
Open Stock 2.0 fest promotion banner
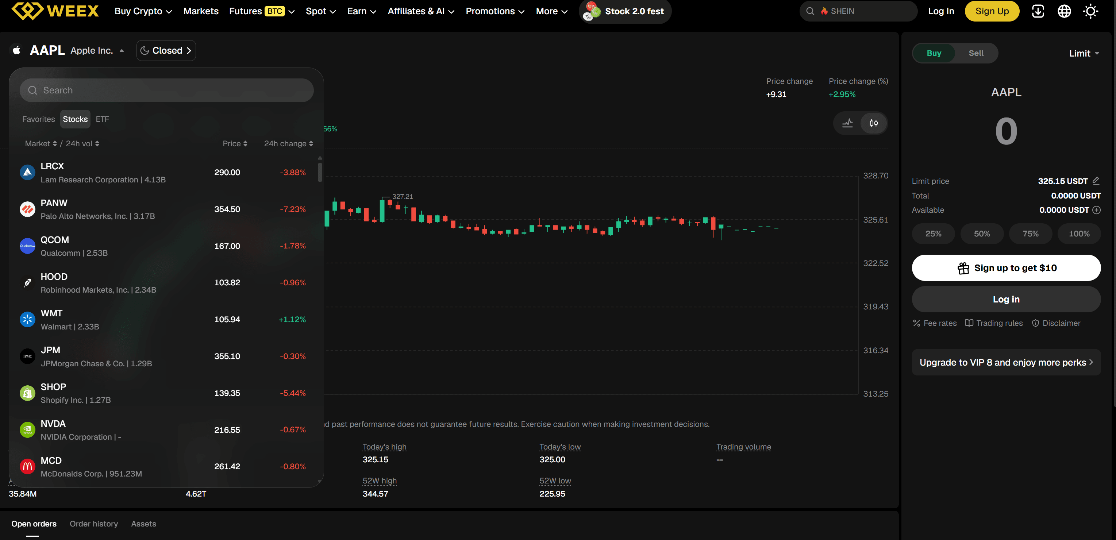click(x=625, y=11)
